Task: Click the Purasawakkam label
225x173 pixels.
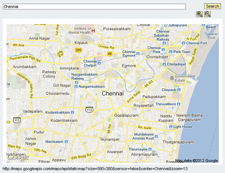Action: (x=117, y=29)
